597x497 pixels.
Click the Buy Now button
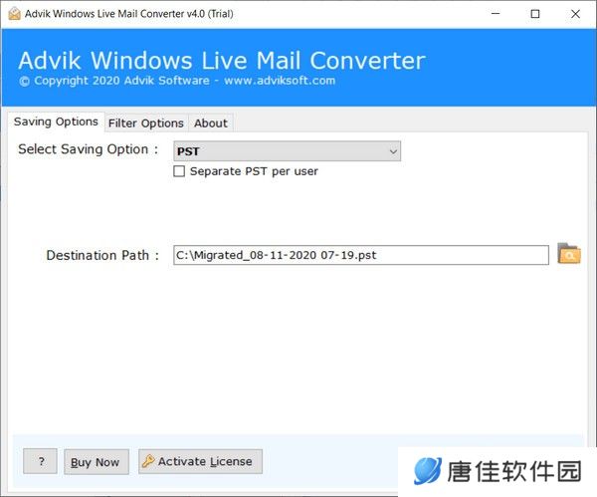coord(97,462)
